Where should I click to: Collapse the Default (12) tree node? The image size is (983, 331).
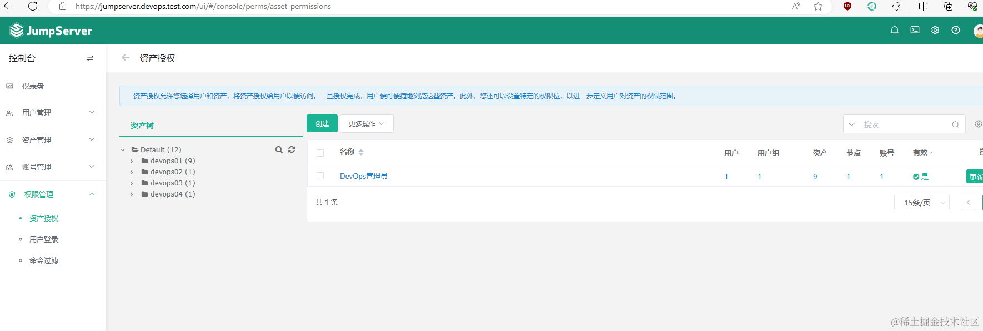[x=123, y=150]
